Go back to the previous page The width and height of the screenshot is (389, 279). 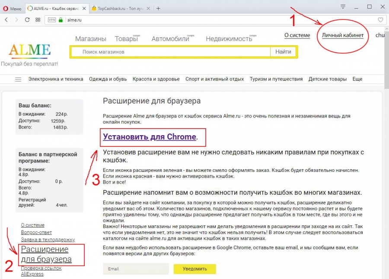point(6,20)
